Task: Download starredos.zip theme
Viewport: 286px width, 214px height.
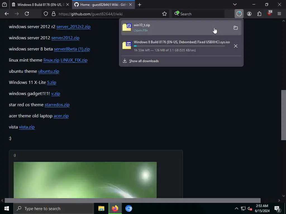Action: click(57, 105)
